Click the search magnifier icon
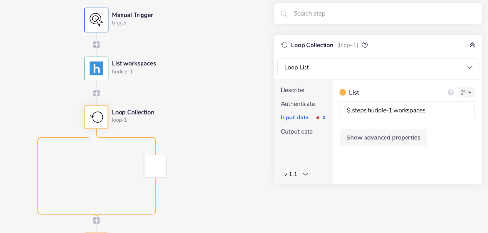Image resolution: width=488 pixels, height=233 pixels. (x=284, y=14)
